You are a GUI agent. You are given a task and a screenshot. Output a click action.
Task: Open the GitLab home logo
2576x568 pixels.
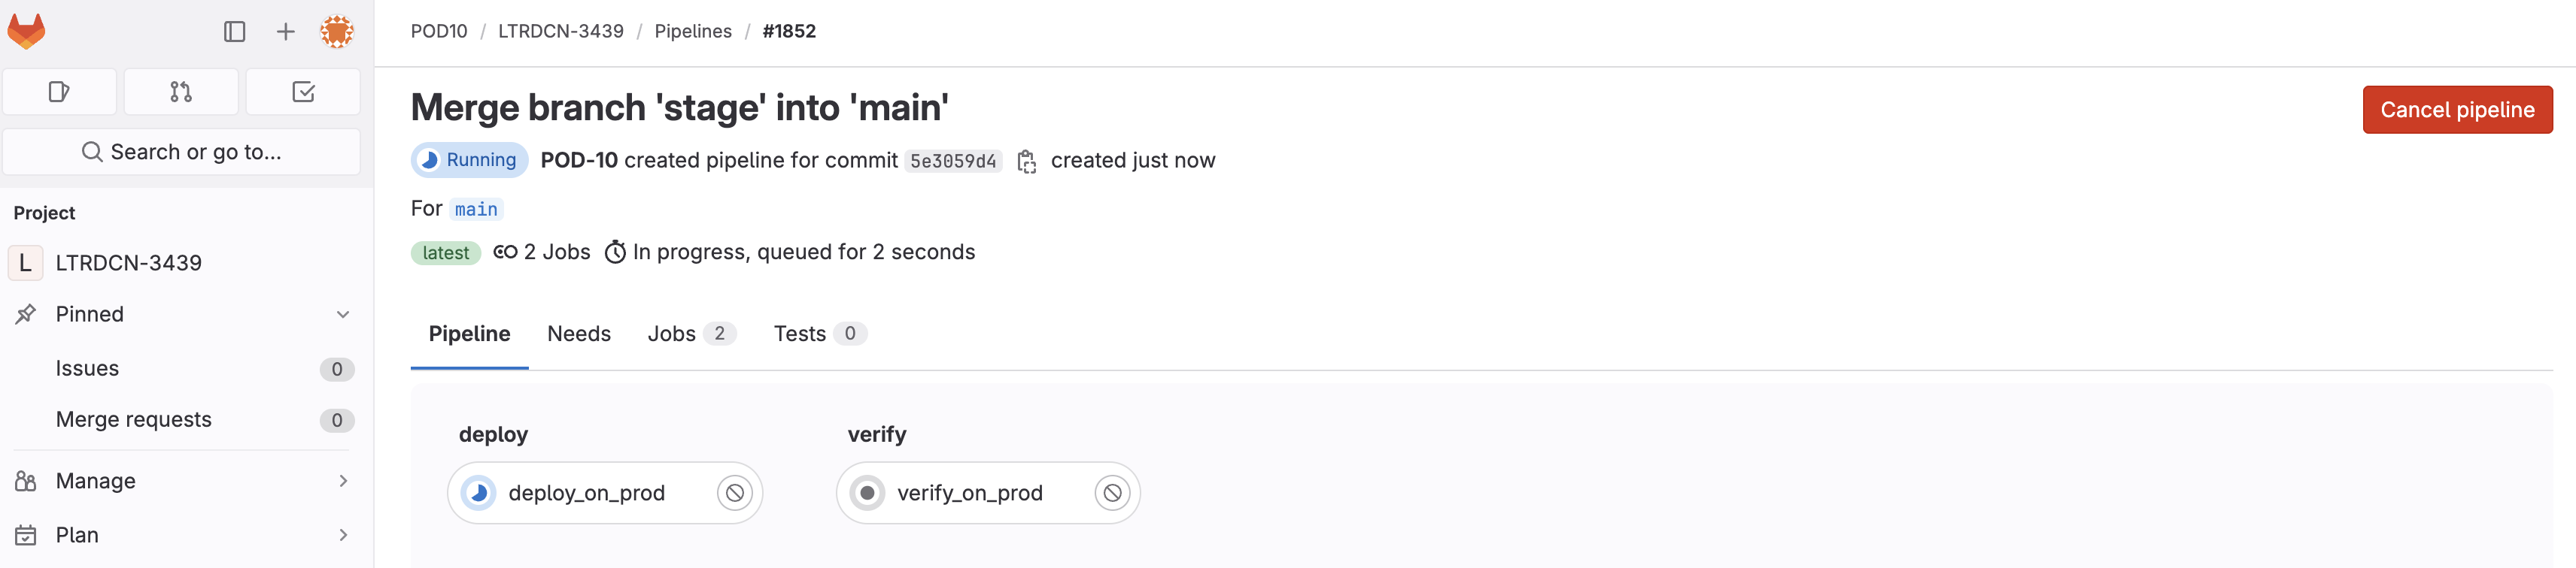point(27,32)
